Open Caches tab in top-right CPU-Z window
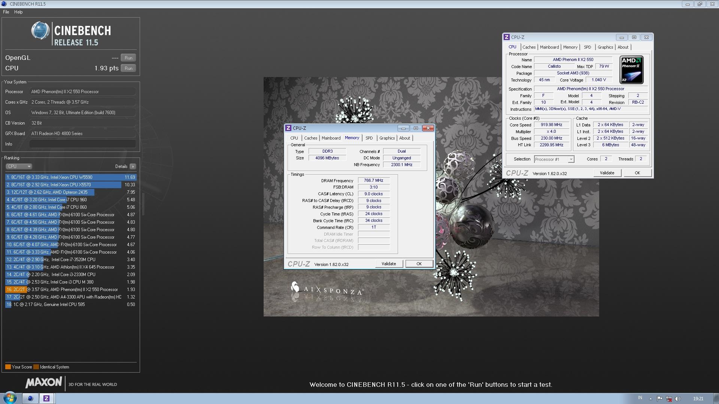The height and width of the screenshot is (404, 719). click(x=529, y=47)
